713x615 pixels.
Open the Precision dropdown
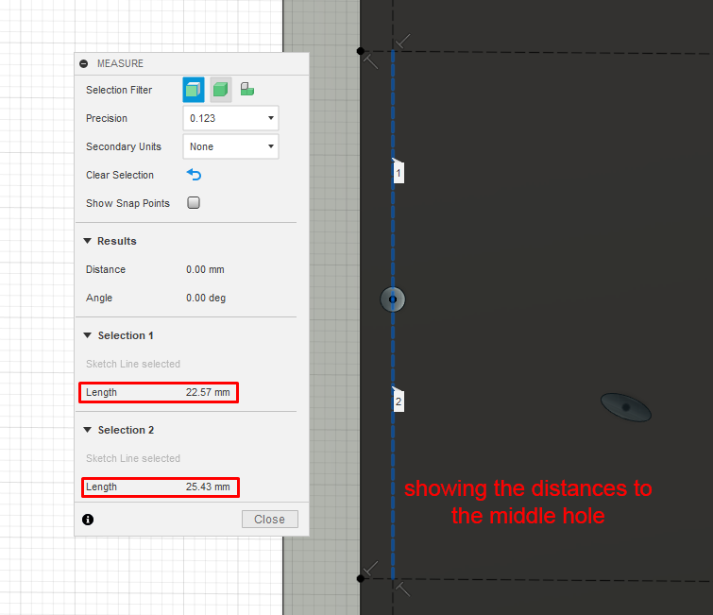pyautogui.click(x=230, y=118)
